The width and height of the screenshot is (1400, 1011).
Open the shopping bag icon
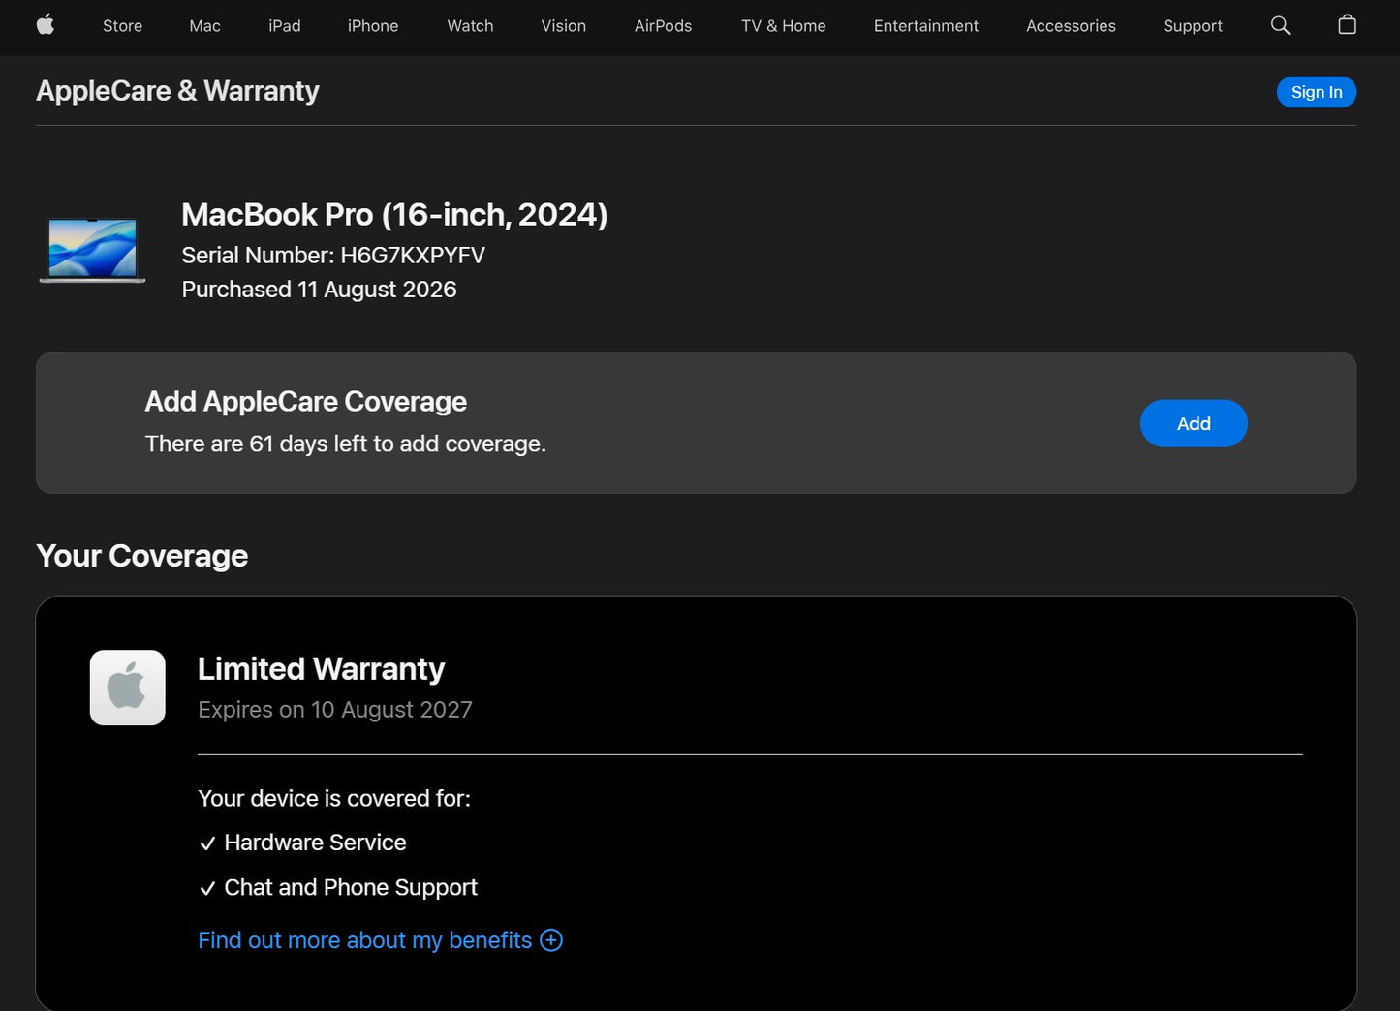point(1347,25)
